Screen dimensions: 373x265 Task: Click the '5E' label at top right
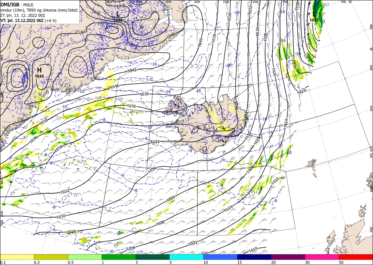pyautogui.click(x=350, y=2)
